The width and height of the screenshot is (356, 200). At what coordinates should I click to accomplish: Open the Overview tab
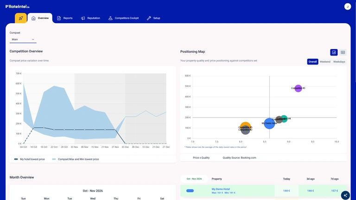(40, 18)
